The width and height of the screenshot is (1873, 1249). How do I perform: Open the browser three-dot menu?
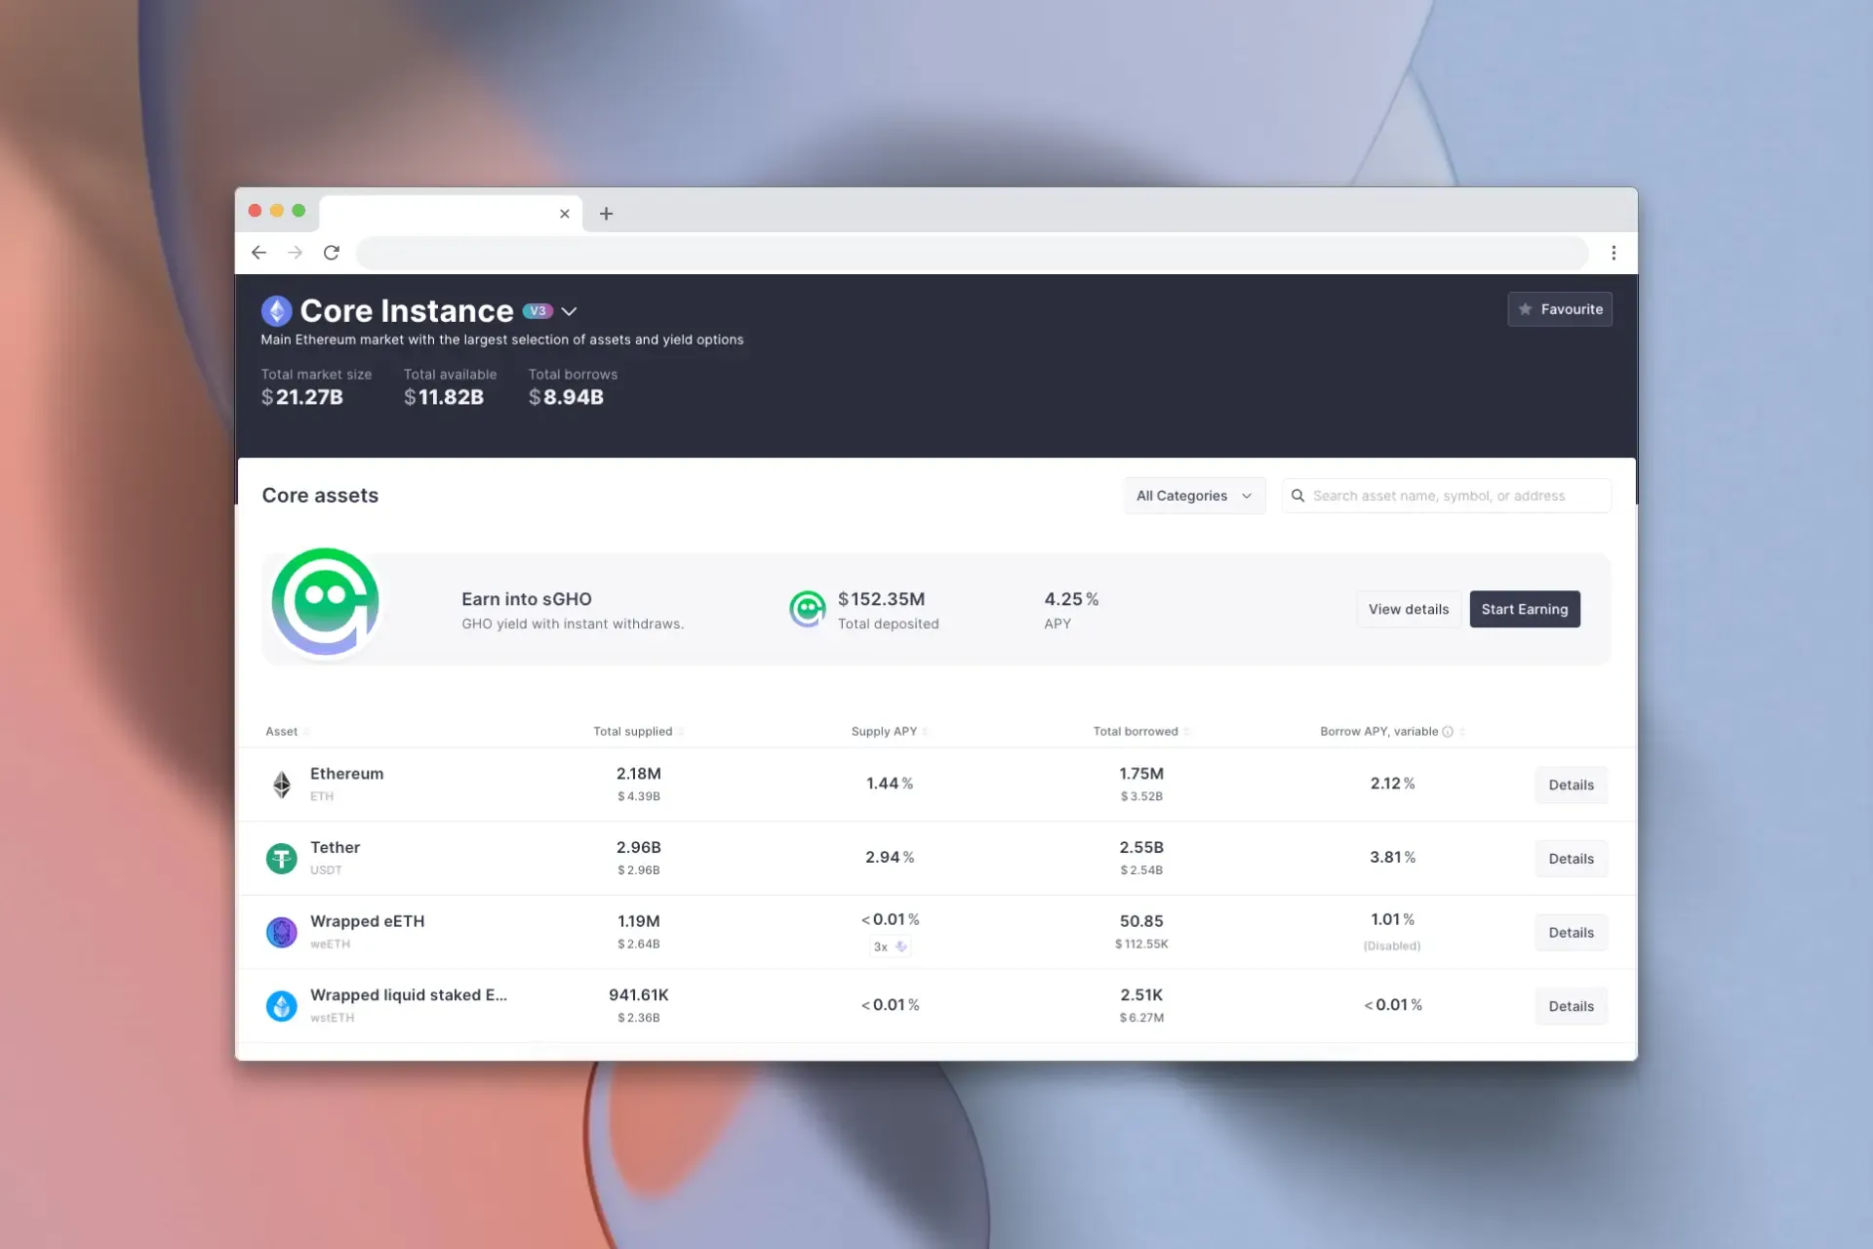(1614, 253)
